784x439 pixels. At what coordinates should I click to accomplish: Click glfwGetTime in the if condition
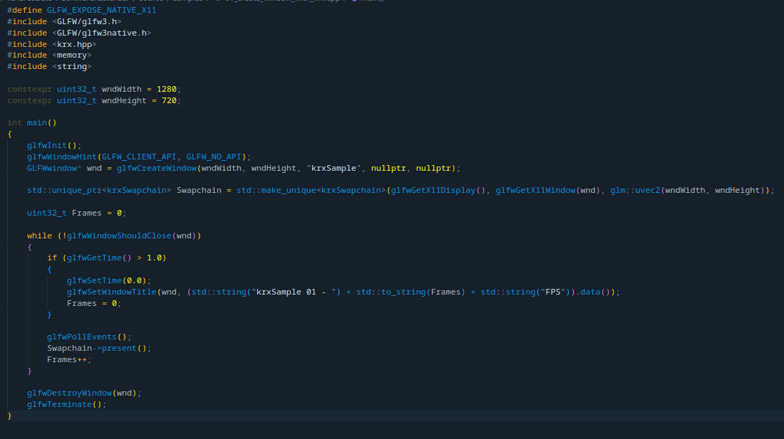pos(94,258)
